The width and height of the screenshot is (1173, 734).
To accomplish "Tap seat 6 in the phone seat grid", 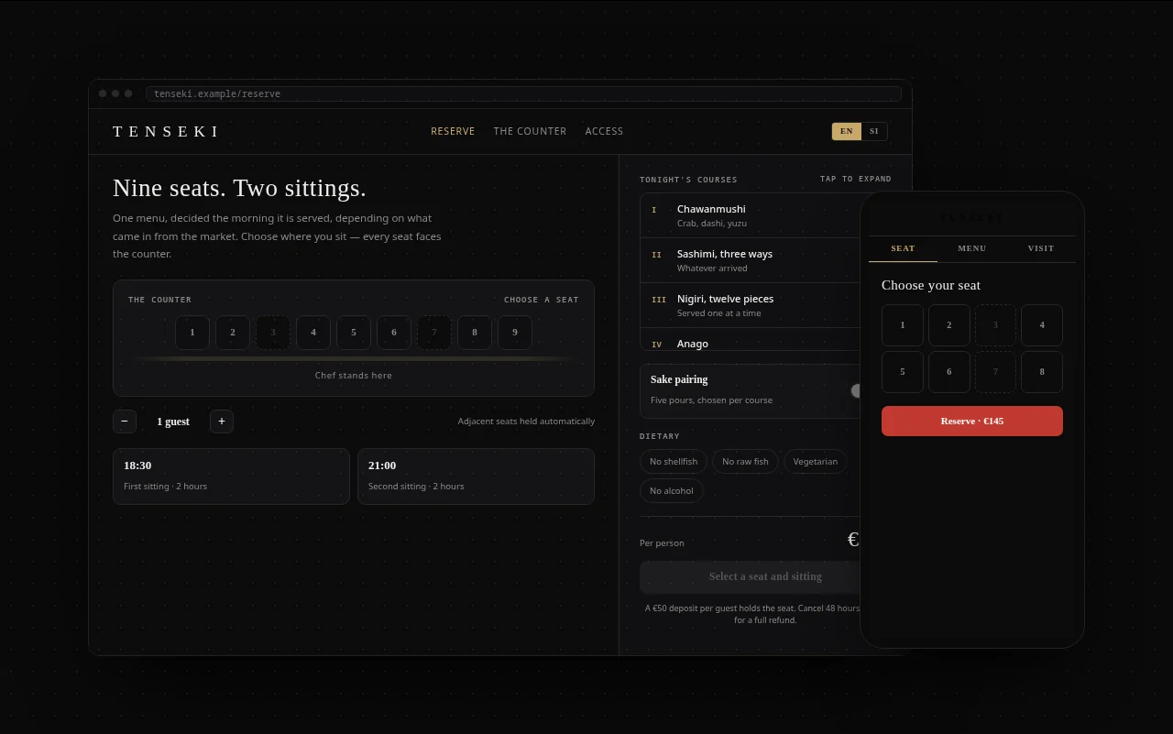I will click(949, 372).
